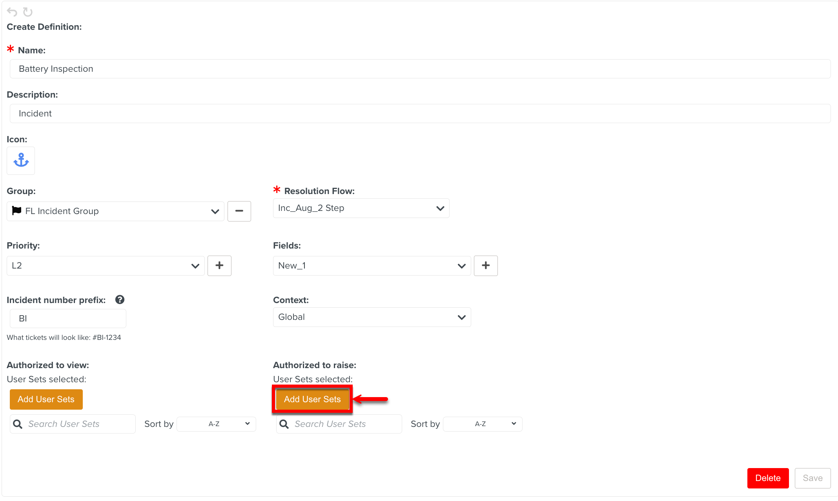Click the Incident number prefix field BI
The height and width of the screenshot is (501, 838).
67,318
